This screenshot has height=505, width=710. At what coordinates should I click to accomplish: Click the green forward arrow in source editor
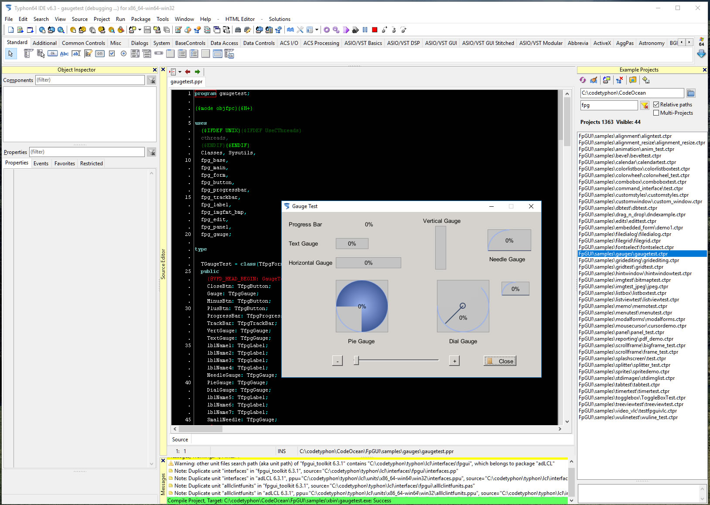pos(198,72)
